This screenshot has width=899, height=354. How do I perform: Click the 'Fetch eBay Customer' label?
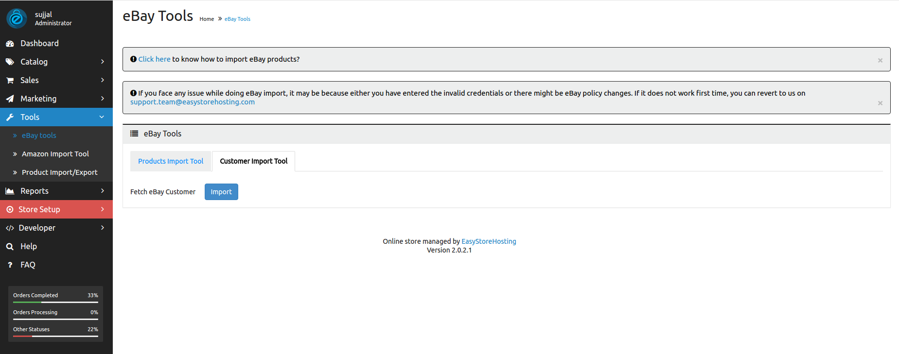[163, 192]
